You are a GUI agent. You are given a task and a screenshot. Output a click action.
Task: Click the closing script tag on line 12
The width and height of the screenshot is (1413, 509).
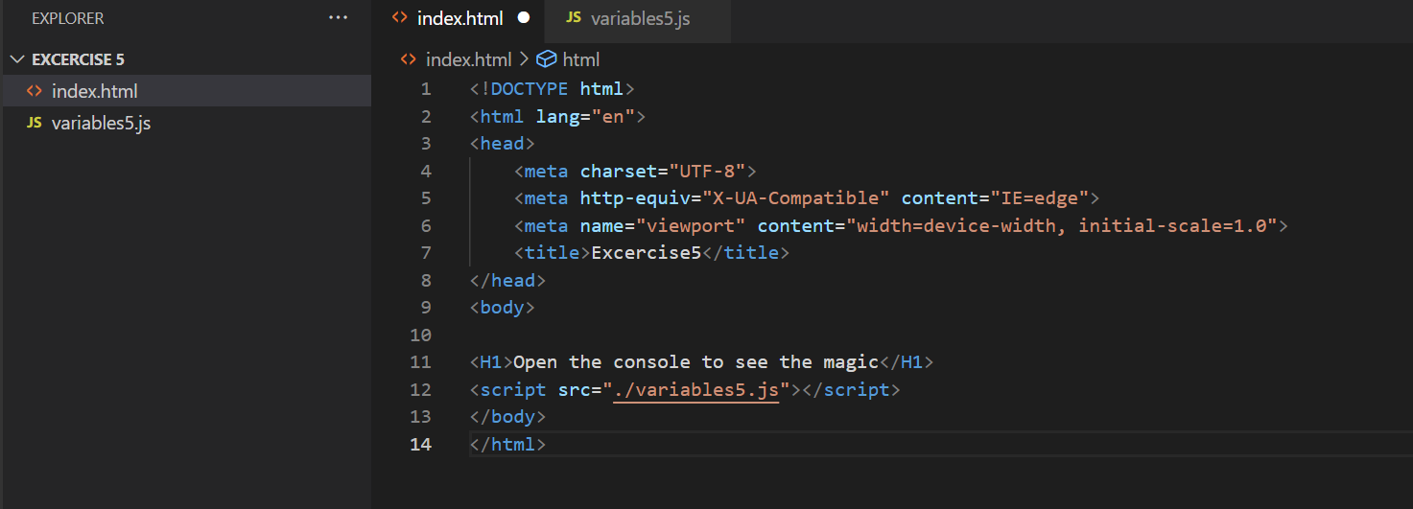tap(852, 390)
